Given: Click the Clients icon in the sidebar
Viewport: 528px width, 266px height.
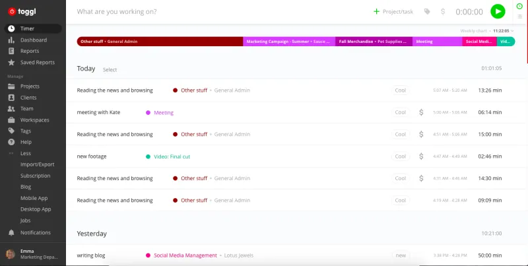Looking at the screenshot, I should 11,98.
